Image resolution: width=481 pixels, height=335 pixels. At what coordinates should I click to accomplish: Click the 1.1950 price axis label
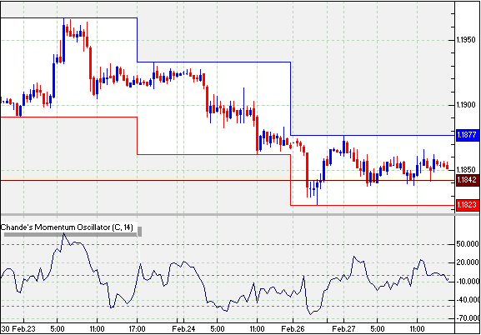click(x=468, y=41)
